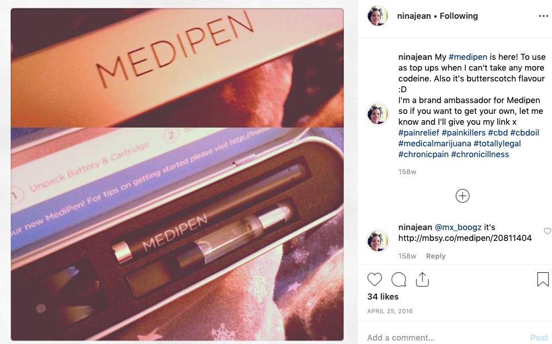Visit the @mx_boogz mention

pos(458,227)
